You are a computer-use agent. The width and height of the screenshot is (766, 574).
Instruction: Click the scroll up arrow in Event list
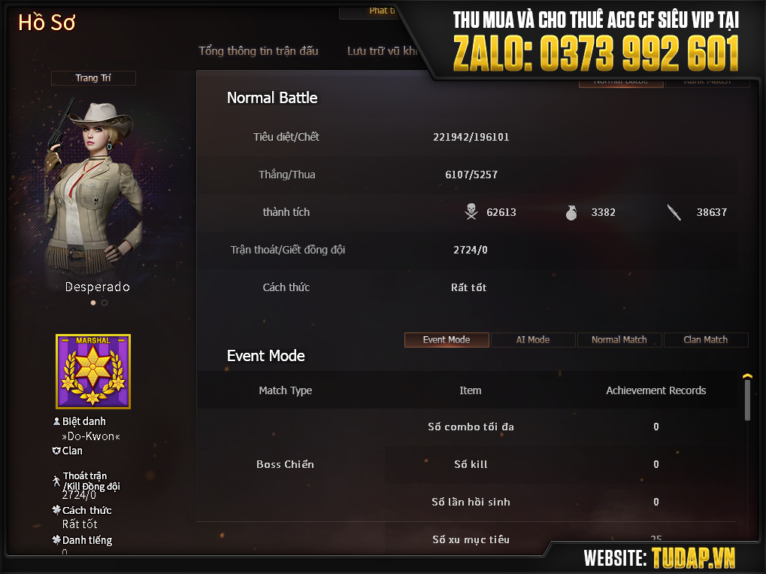(747, 376)
